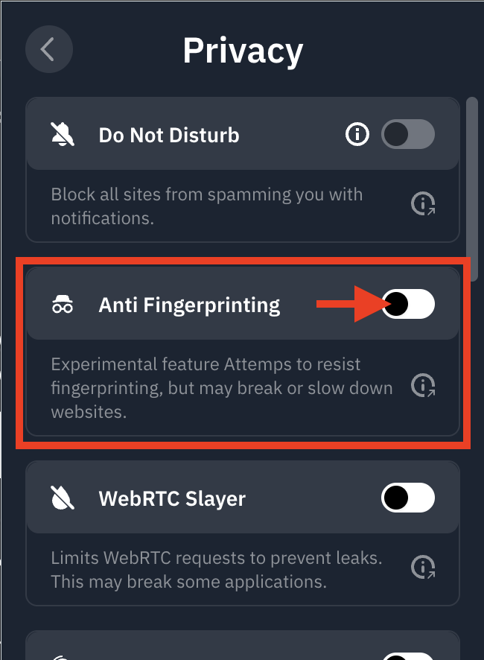
Task: Click the Anti Fingerprinting incognito glasses icon
Action: pos(63,305)
